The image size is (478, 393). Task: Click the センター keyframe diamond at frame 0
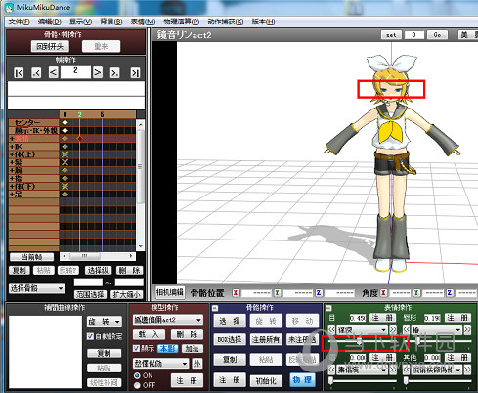65,122
